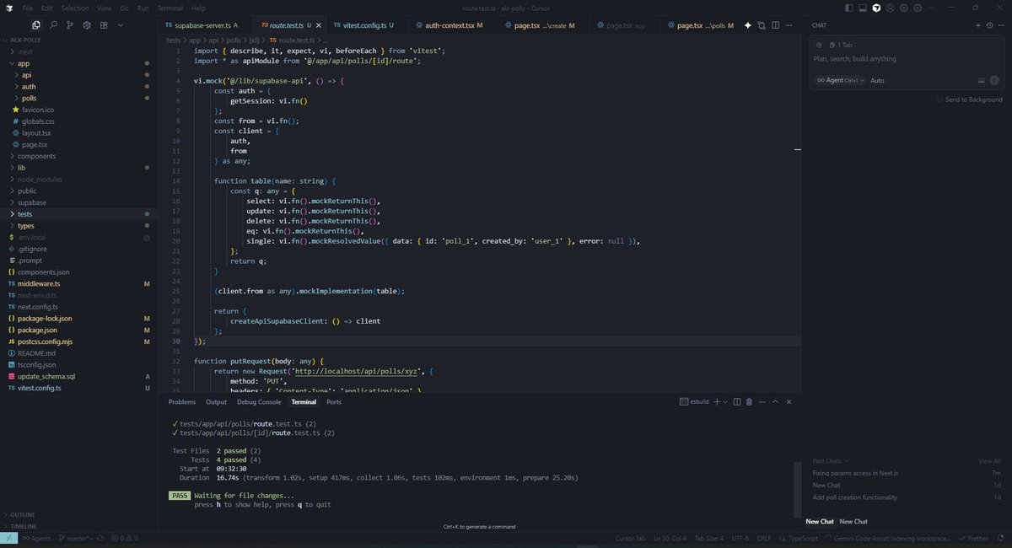
Task: Click the @ add context button in chat
Action: [819, 45]
